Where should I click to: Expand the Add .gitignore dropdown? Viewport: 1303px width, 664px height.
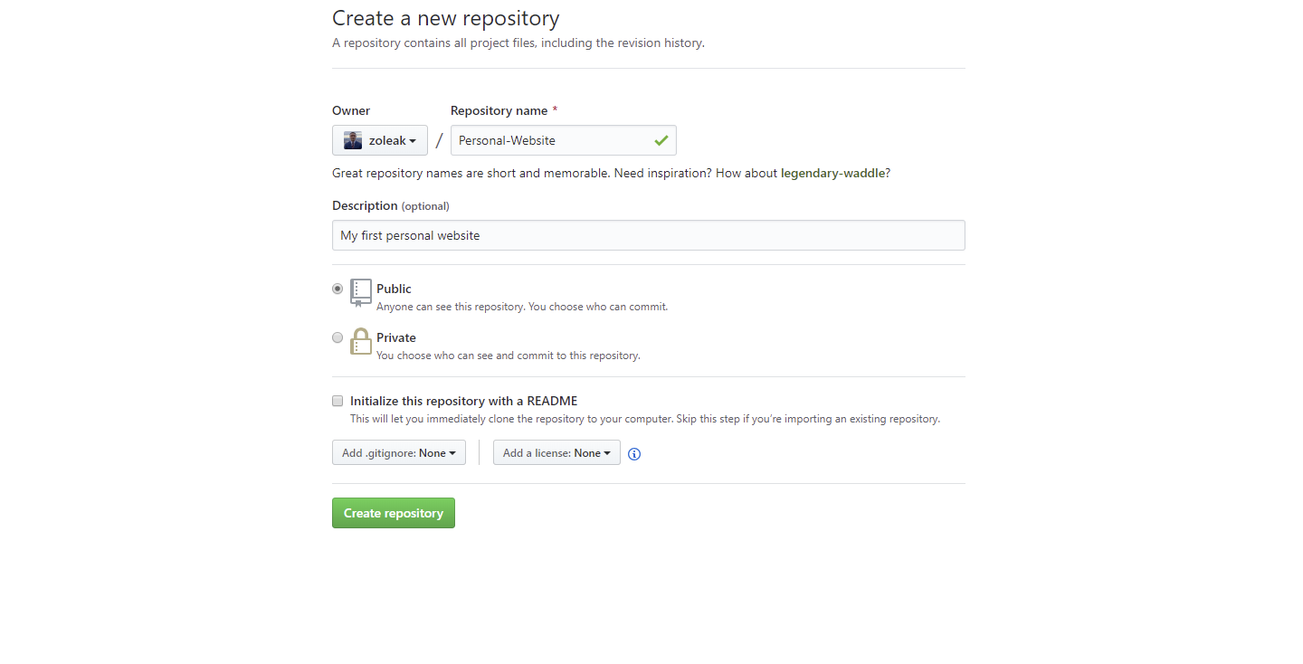coord(399,452)
